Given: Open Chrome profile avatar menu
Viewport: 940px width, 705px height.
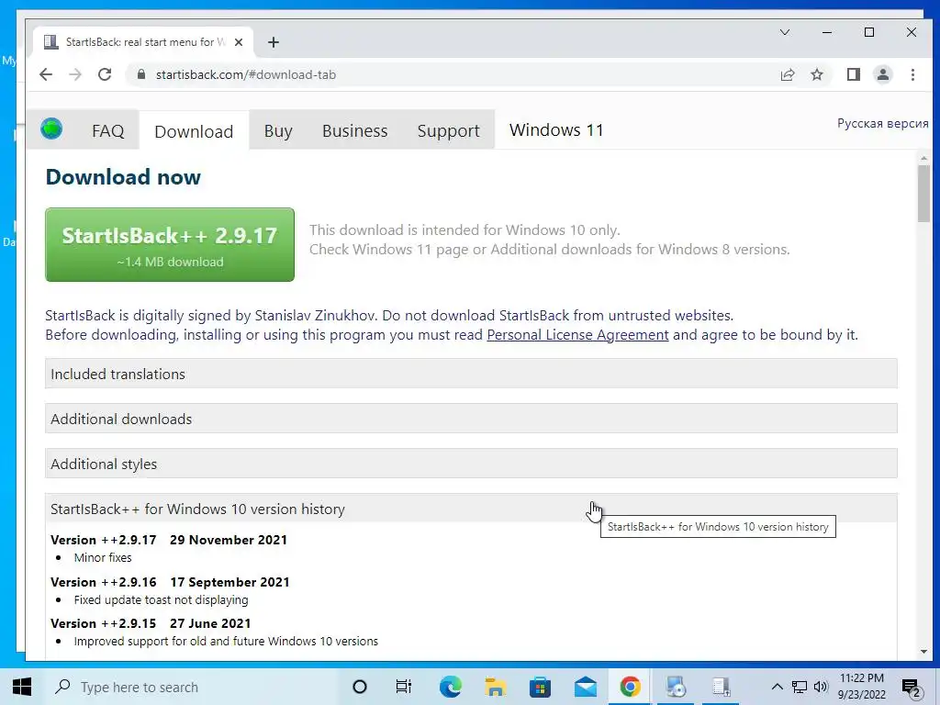Looking at the screenshot, I should [x=883, y=74].
